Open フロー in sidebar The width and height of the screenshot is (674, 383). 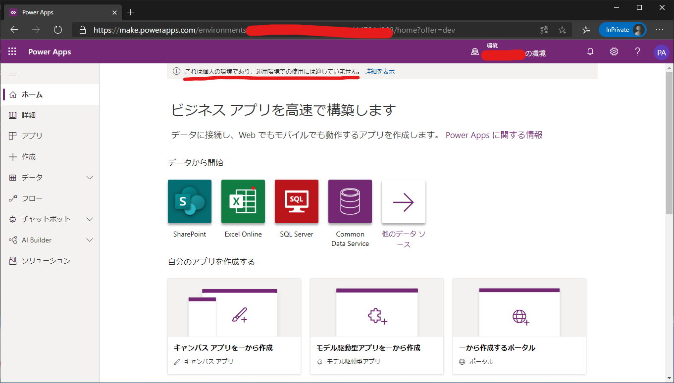(50, 198)
